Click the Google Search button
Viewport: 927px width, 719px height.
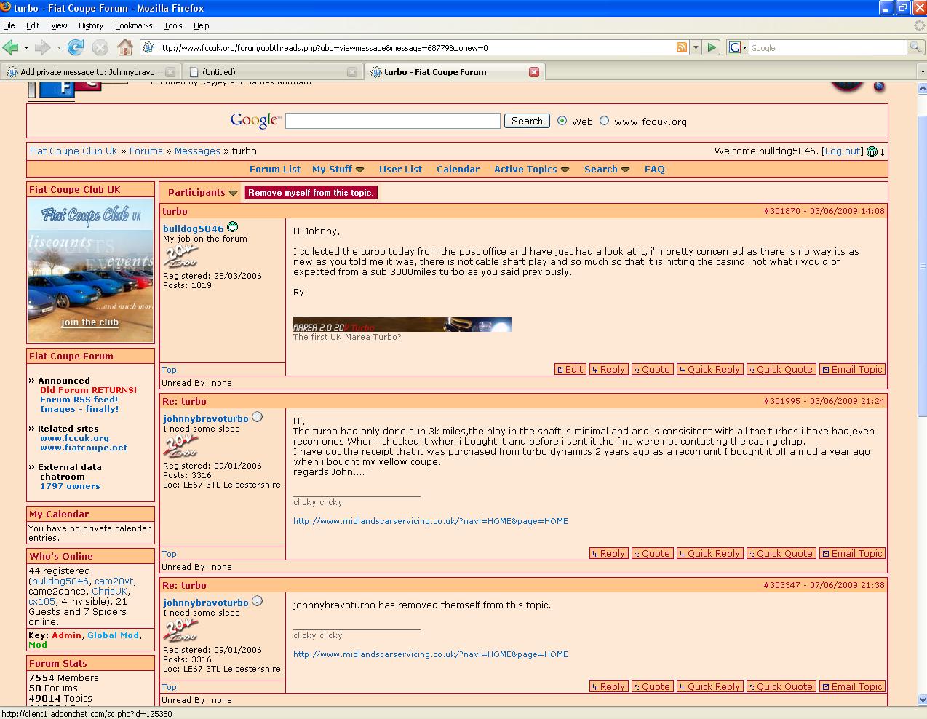tap(527, 121)
